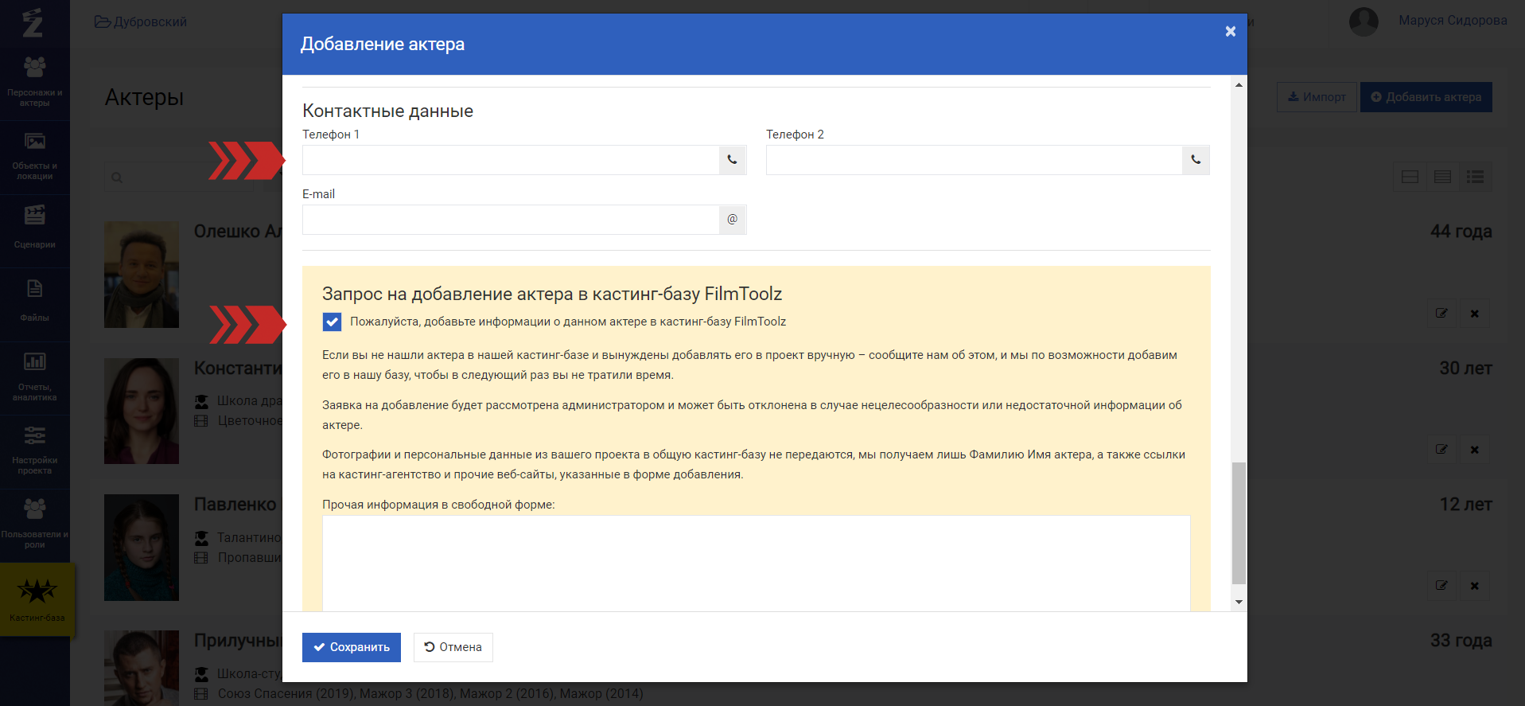
Task: Open the Дубровский project folder link
Action: [x=141, y=21]
